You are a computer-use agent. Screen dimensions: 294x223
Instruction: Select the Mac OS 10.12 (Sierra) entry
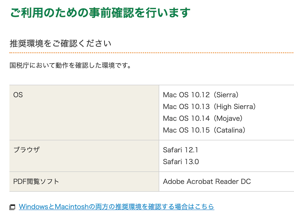coord(201,95)
